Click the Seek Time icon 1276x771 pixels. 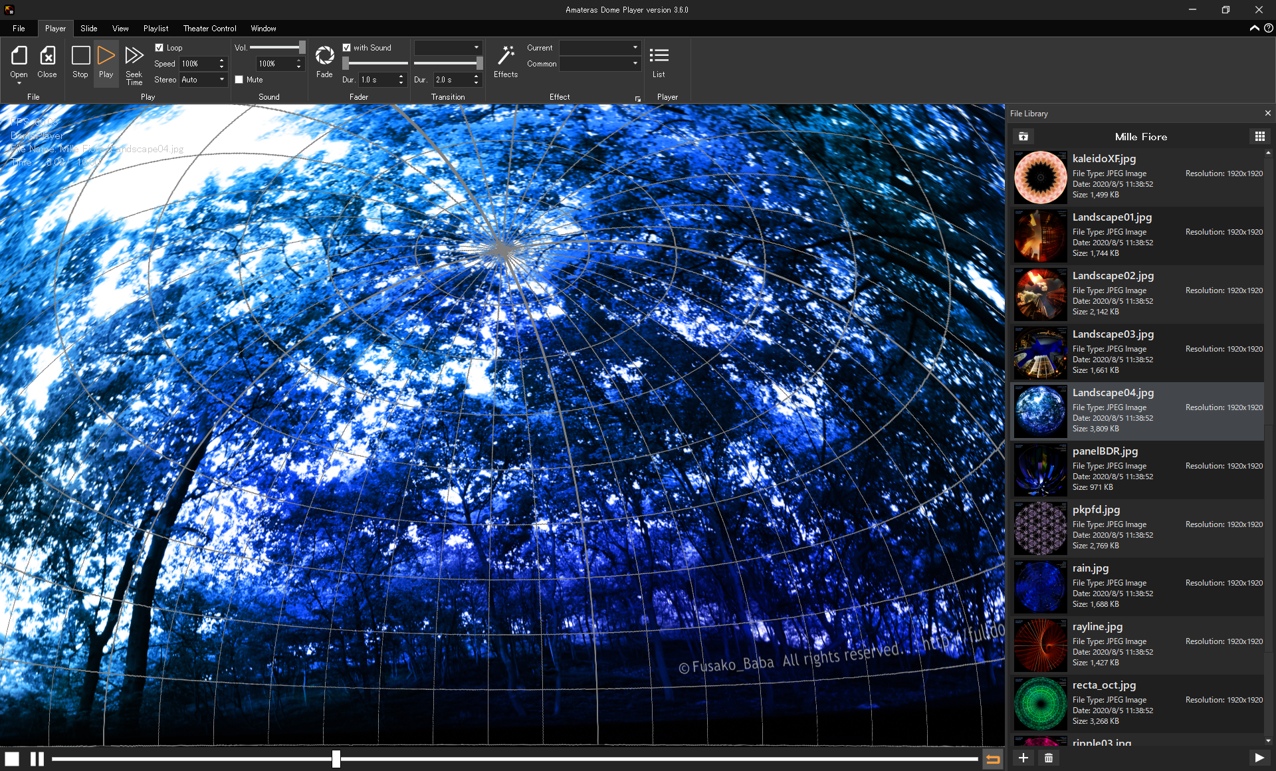[x=134, y=56]
